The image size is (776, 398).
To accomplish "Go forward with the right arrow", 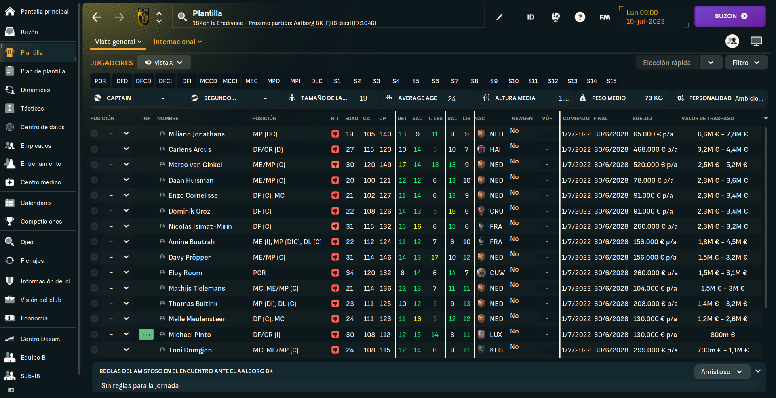I will (119, 17).
